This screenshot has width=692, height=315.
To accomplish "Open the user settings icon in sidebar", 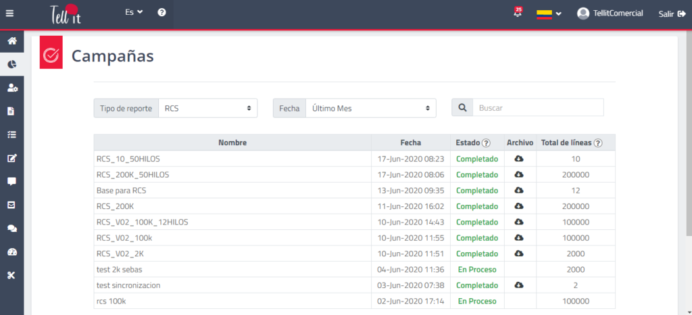I will tap(11, 88).
